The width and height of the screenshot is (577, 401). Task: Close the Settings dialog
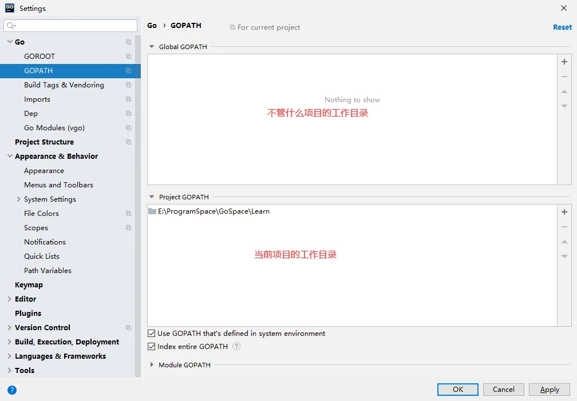coord(563,8)
